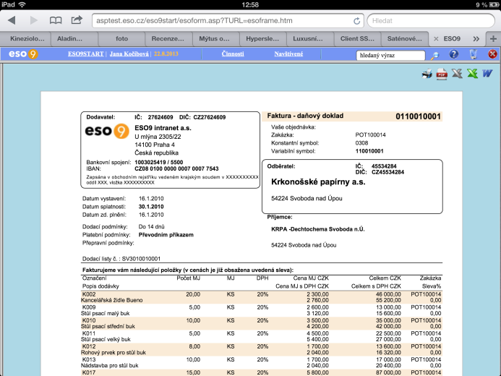Switch to Saténové... tab

(405, 39)
